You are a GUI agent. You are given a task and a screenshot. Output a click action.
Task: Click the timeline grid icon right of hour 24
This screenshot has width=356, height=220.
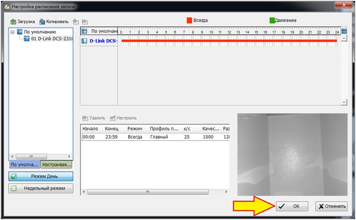[x=344, y=31]
